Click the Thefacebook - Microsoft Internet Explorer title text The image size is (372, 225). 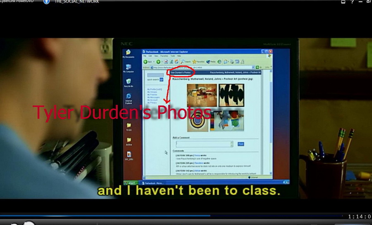pyautogui.click(x=168, y=52)
